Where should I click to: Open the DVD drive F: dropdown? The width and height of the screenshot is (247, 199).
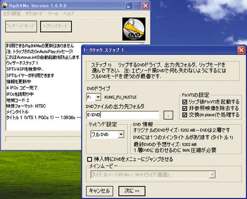[98, 97]
